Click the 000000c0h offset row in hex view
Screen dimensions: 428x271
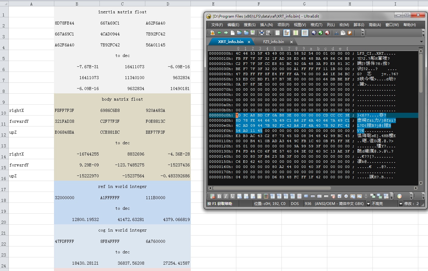tap(221, 115)
